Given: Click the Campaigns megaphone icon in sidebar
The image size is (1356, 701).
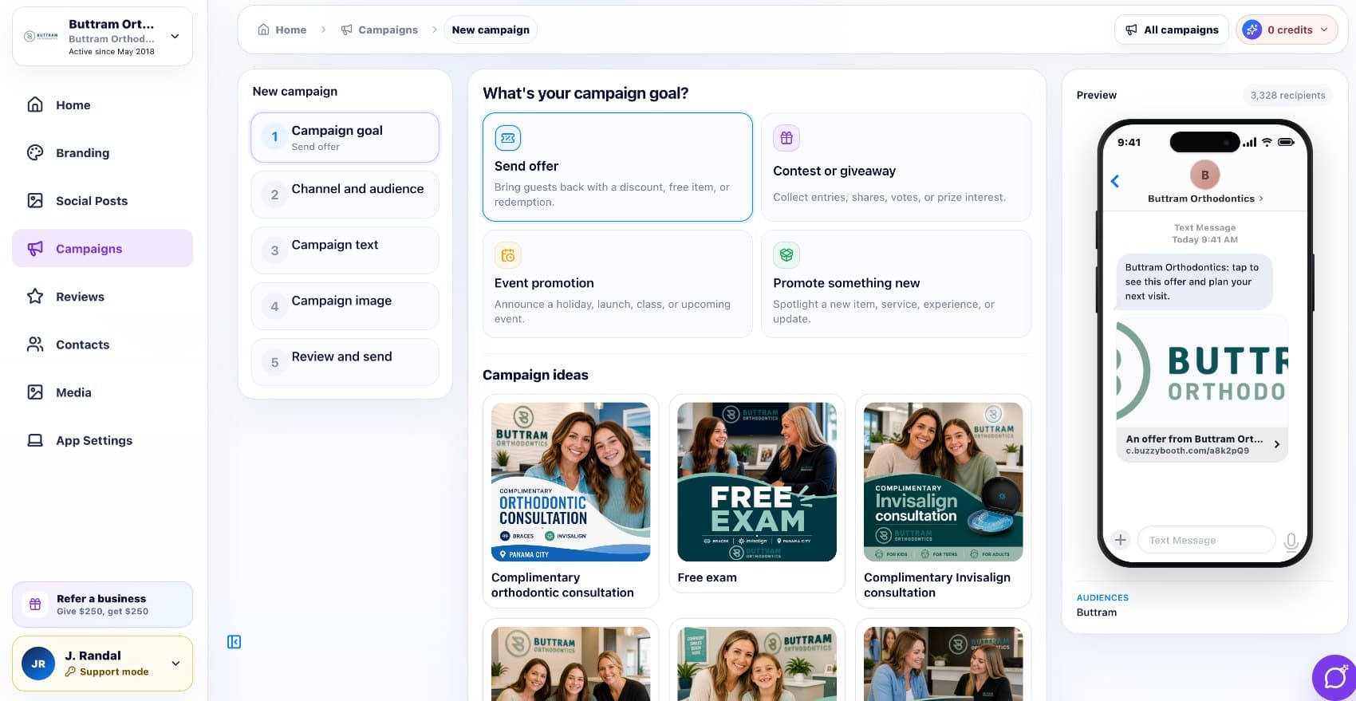Looking at the screenshot, I should [35, 248].
